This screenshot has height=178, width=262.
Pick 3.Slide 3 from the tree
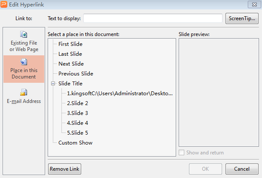point(77,113)
